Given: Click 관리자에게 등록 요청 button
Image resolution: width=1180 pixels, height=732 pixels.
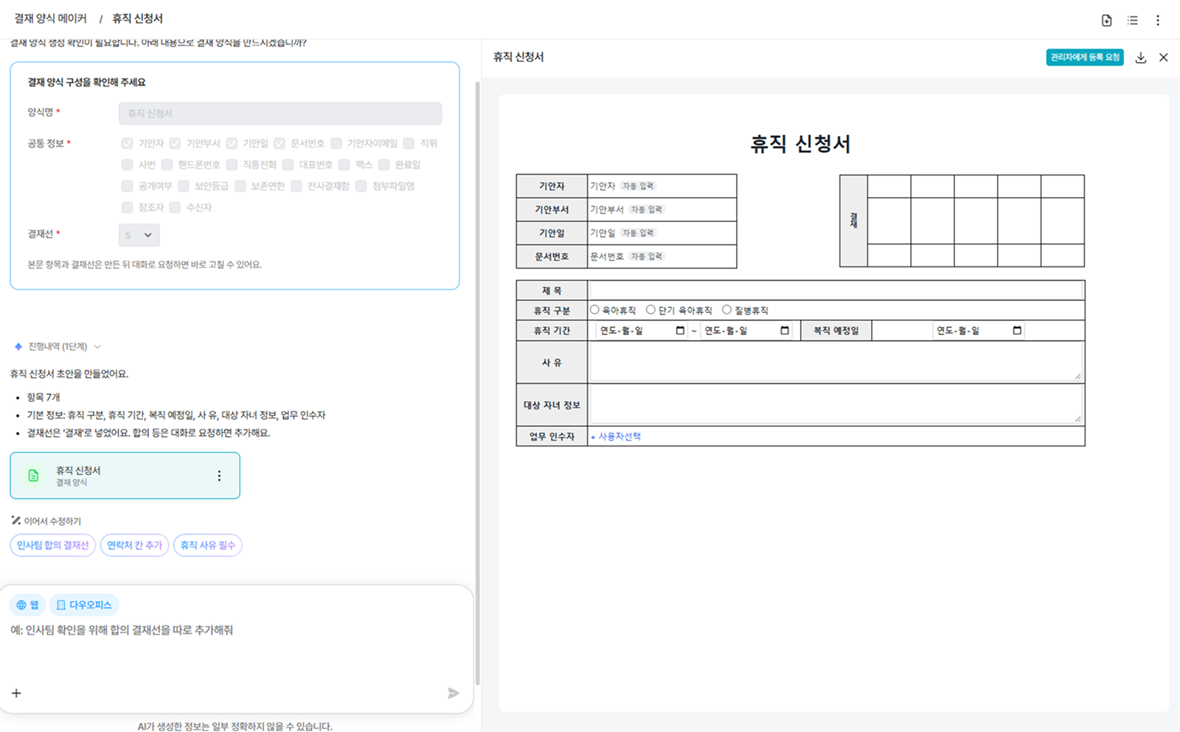Looking at the screenshot, I should [x=1085, y=58].
